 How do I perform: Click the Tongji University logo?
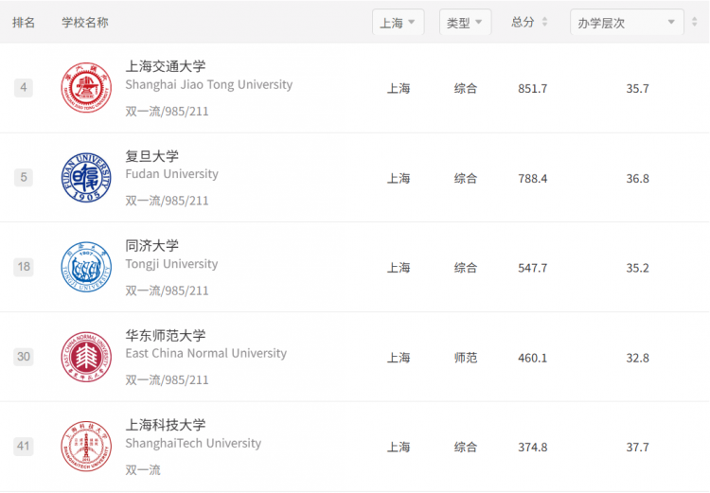[86, 267]
